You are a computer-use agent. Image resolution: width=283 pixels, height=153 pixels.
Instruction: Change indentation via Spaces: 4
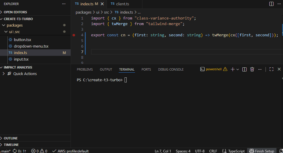coord(183,151)
